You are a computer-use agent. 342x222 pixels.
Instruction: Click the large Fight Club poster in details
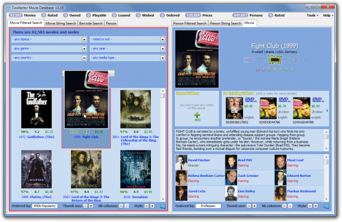pyautogui.click(x=197, y=59)
